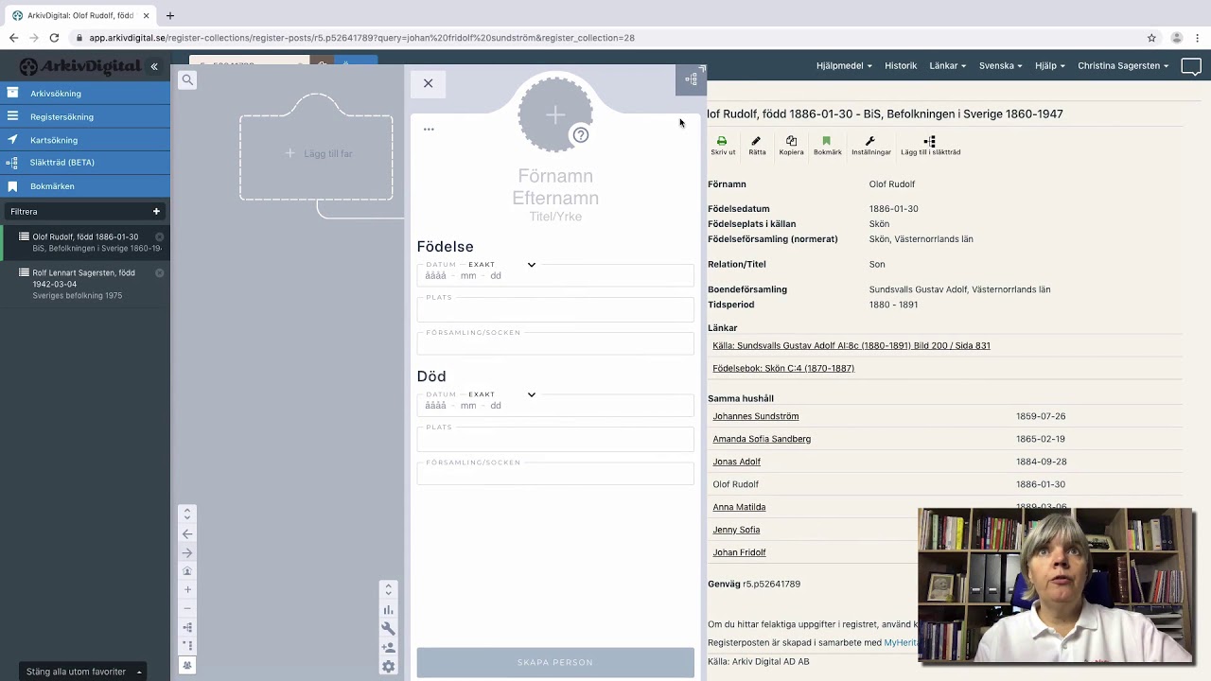Click the death year åååå field
1211x681 pixels.
tap(435, 405)
